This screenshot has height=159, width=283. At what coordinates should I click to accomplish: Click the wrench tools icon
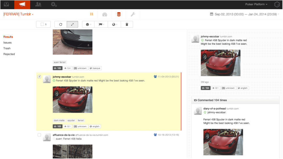point(133,14)
